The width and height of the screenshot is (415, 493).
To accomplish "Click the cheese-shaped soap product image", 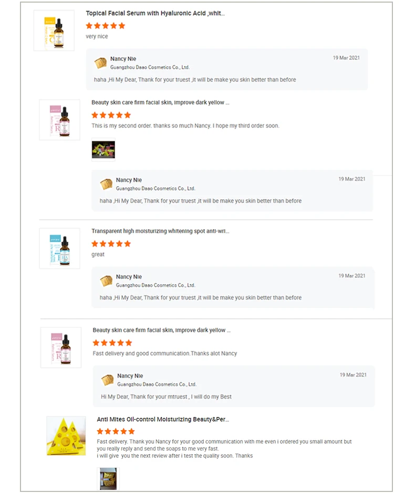I will coord(66,435).
